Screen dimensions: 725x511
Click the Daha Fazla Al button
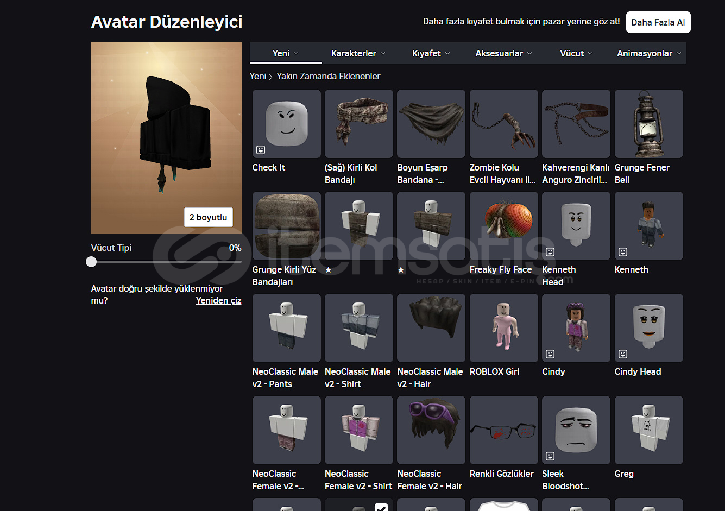pyautogui.click(x=658, y=22)
